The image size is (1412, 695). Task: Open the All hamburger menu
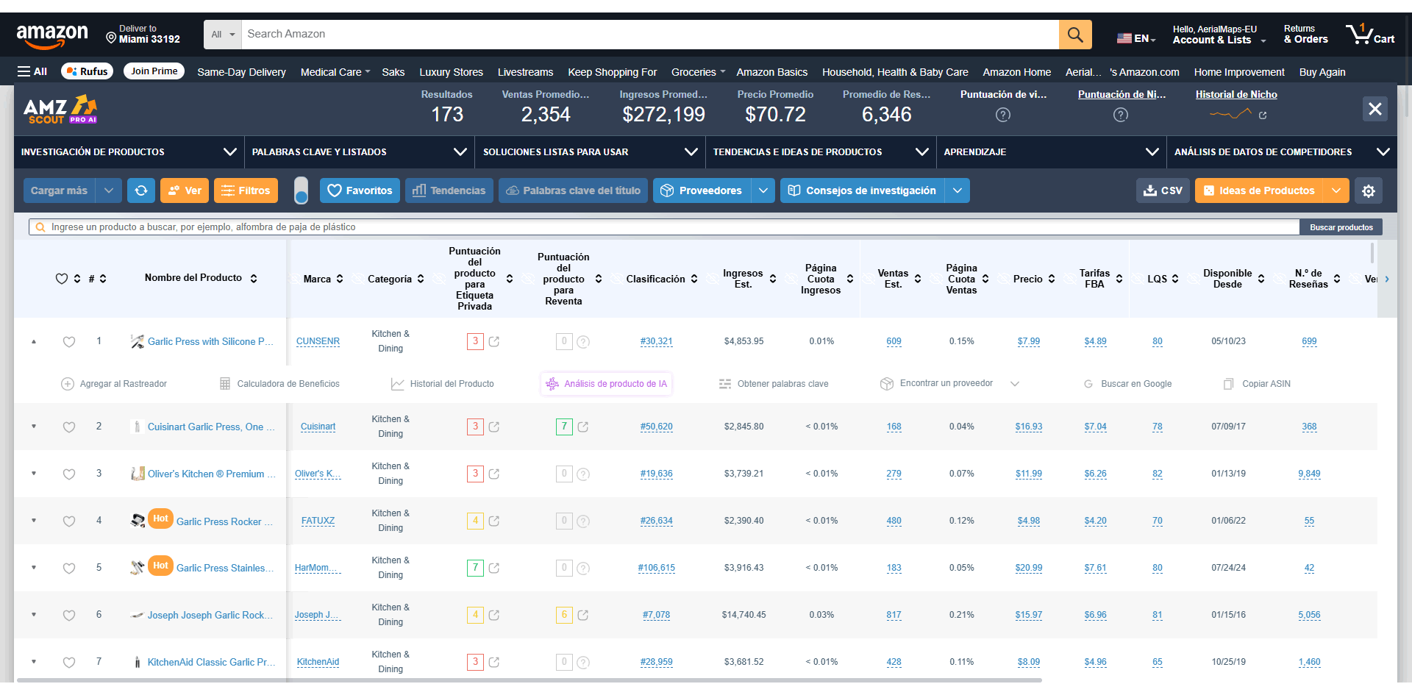point(32,71)
